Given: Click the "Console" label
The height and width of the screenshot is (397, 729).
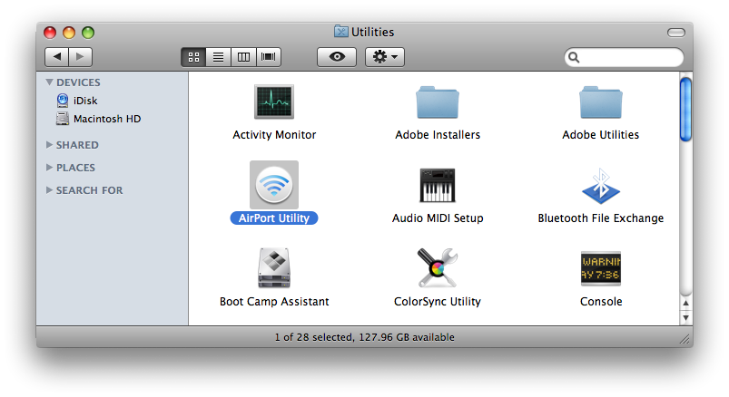Looking at the screenshot, I should click(x=601, y=302).
